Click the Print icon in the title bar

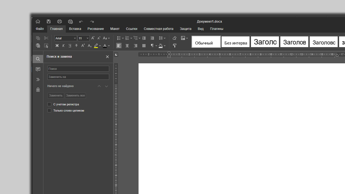[x=60, y=22]
